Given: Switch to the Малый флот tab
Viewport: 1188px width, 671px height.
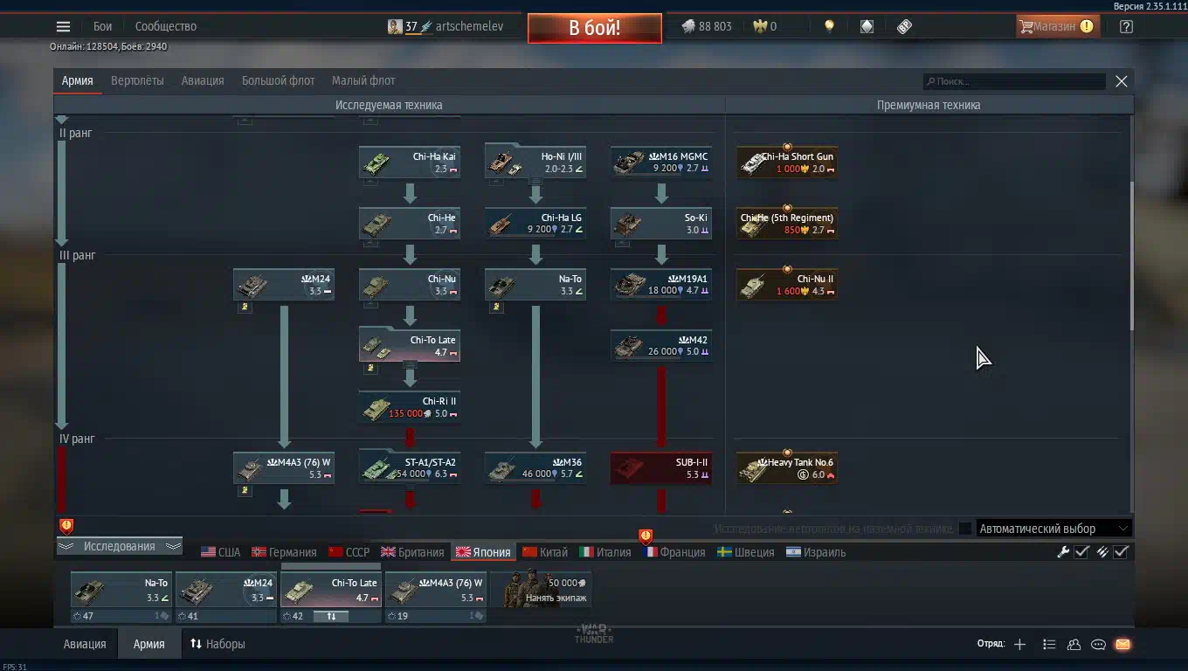Looking at the screenshot, I should click(x=363, y=80).
